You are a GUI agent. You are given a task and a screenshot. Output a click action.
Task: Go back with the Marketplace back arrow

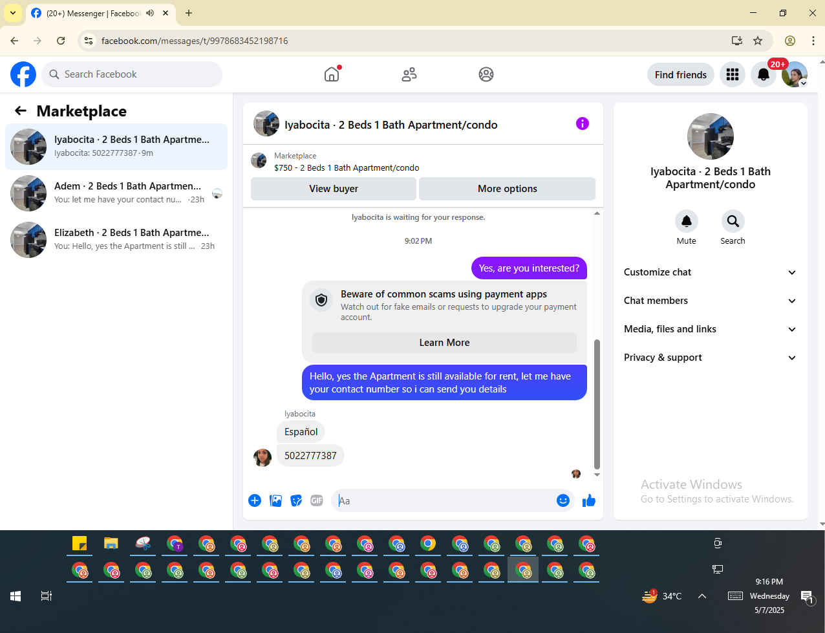[x=21, y=111]
